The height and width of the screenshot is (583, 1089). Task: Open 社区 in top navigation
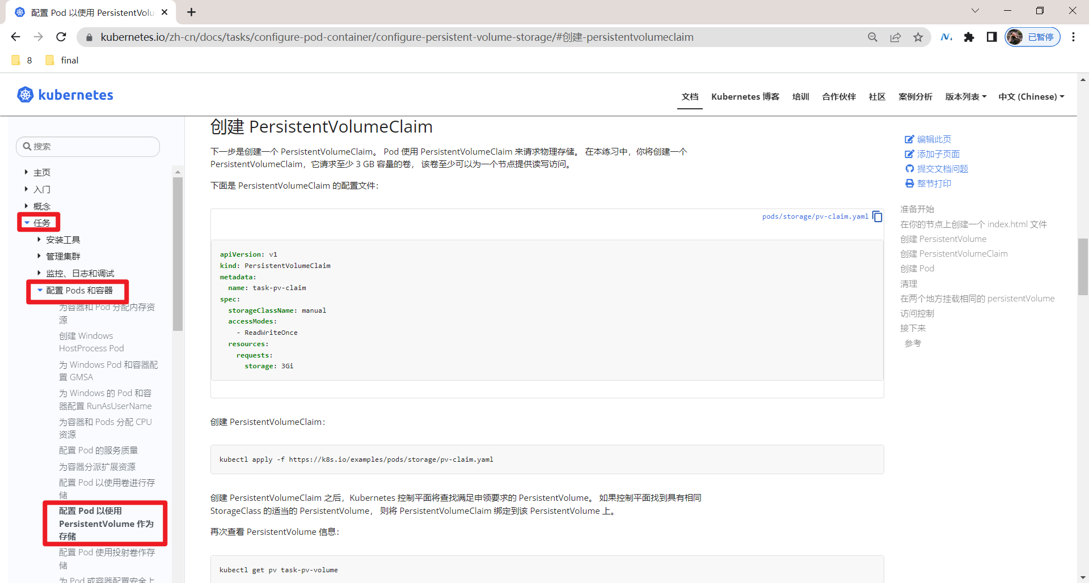coord(877,97)
